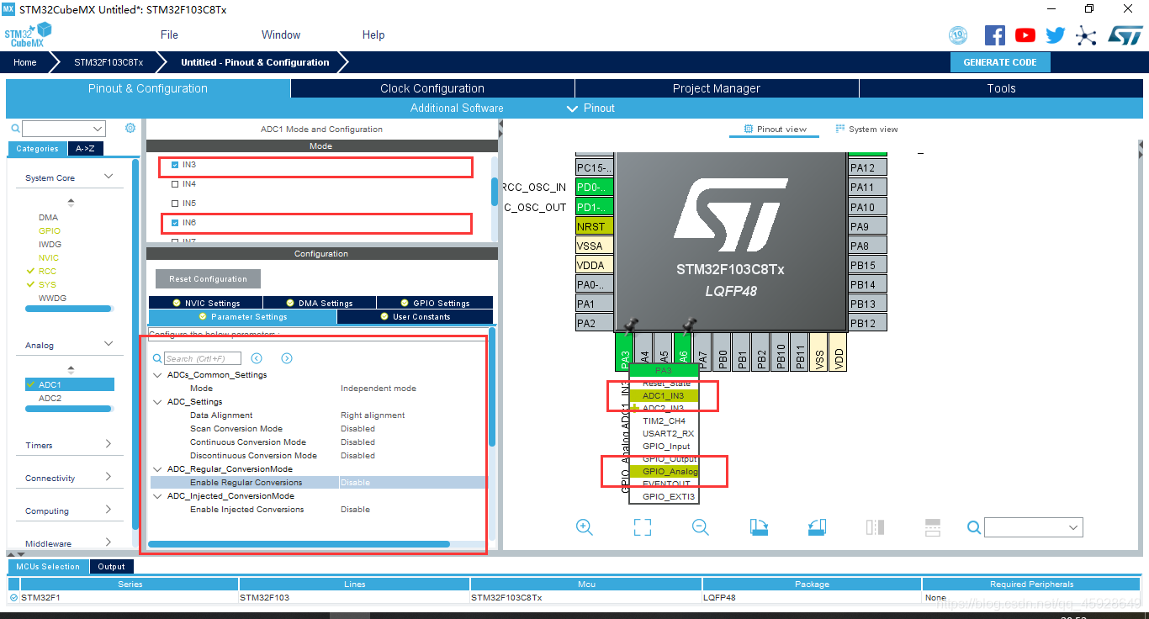Collapse the Analog category
This screenshot has height=619, width=1149.
pyautogui.click(x=109, y=344)
